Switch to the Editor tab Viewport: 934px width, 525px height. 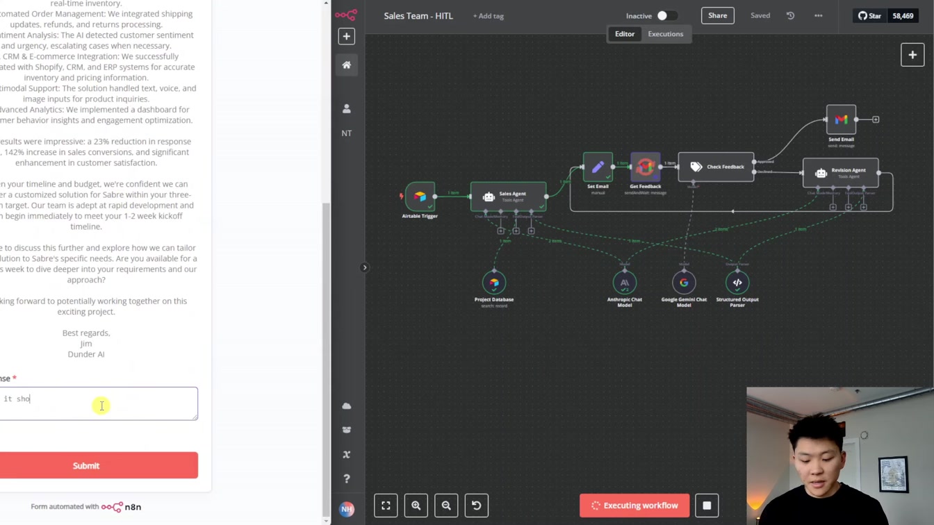(625, 34)
